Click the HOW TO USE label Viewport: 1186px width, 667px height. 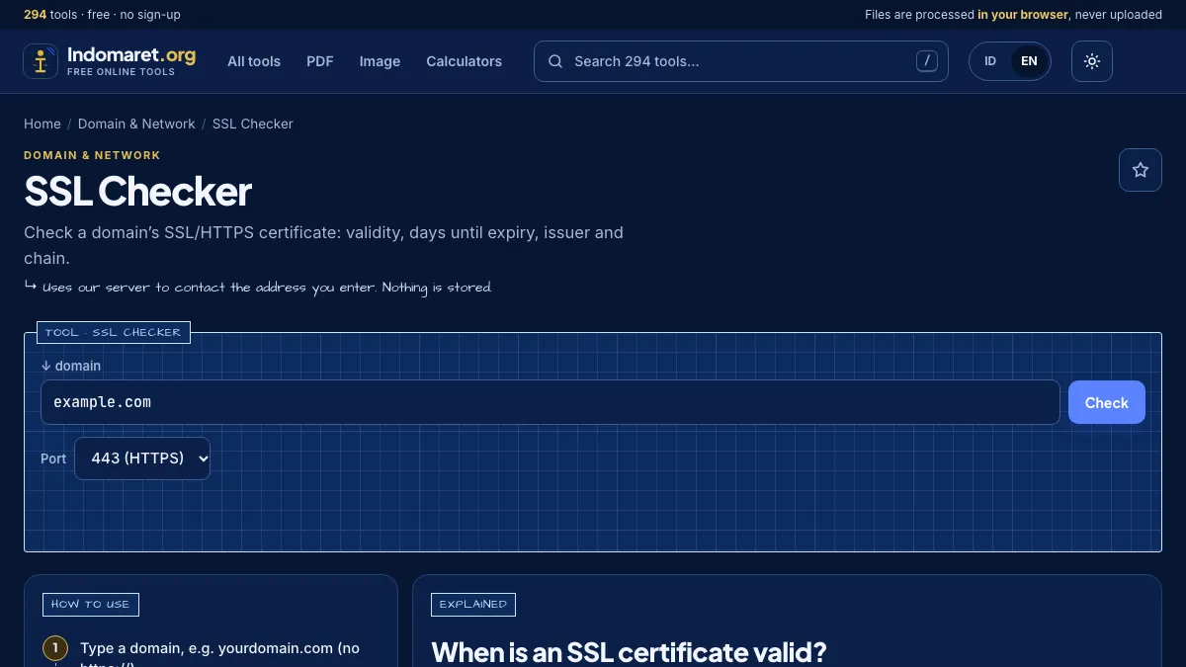coord(91,605)
